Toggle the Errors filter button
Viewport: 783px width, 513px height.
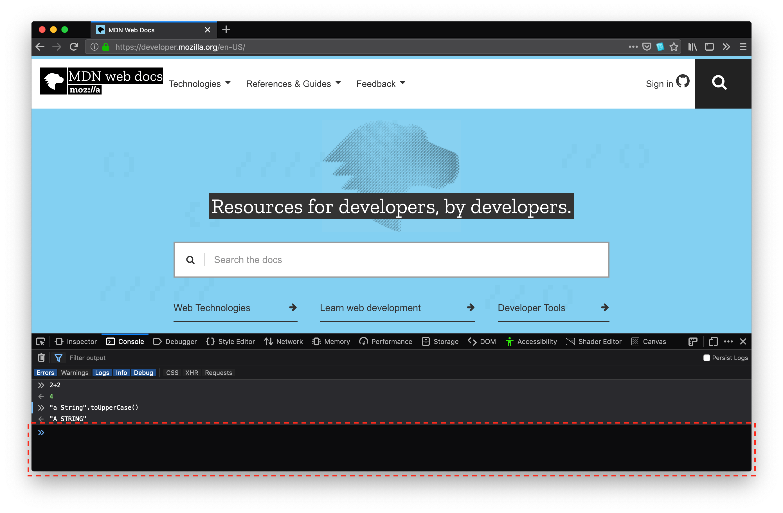pyautogui.click(x=45, y=373)
